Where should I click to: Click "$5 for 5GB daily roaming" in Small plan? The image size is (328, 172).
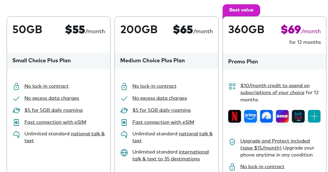point(53,110)
